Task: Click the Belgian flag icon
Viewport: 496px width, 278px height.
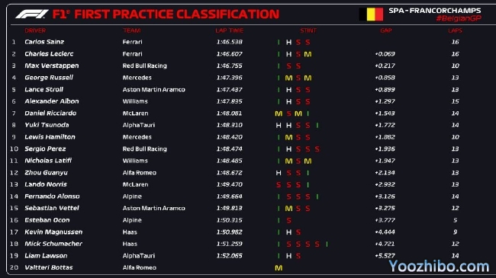Action: 371,14
